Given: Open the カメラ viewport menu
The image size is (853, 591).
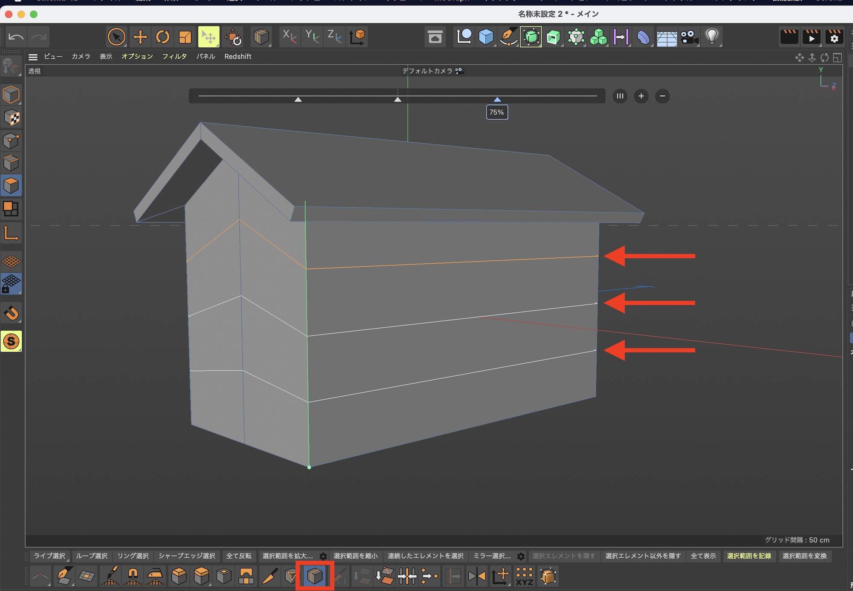Looking at the screenshot, I should (x=81, y=57).
